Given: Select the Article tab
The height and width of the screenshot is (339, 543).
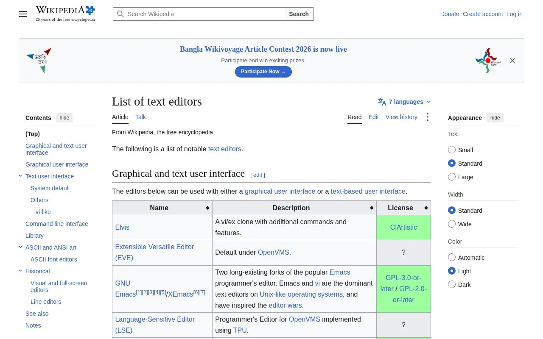Looking at the screenshot, I should 120,117.
